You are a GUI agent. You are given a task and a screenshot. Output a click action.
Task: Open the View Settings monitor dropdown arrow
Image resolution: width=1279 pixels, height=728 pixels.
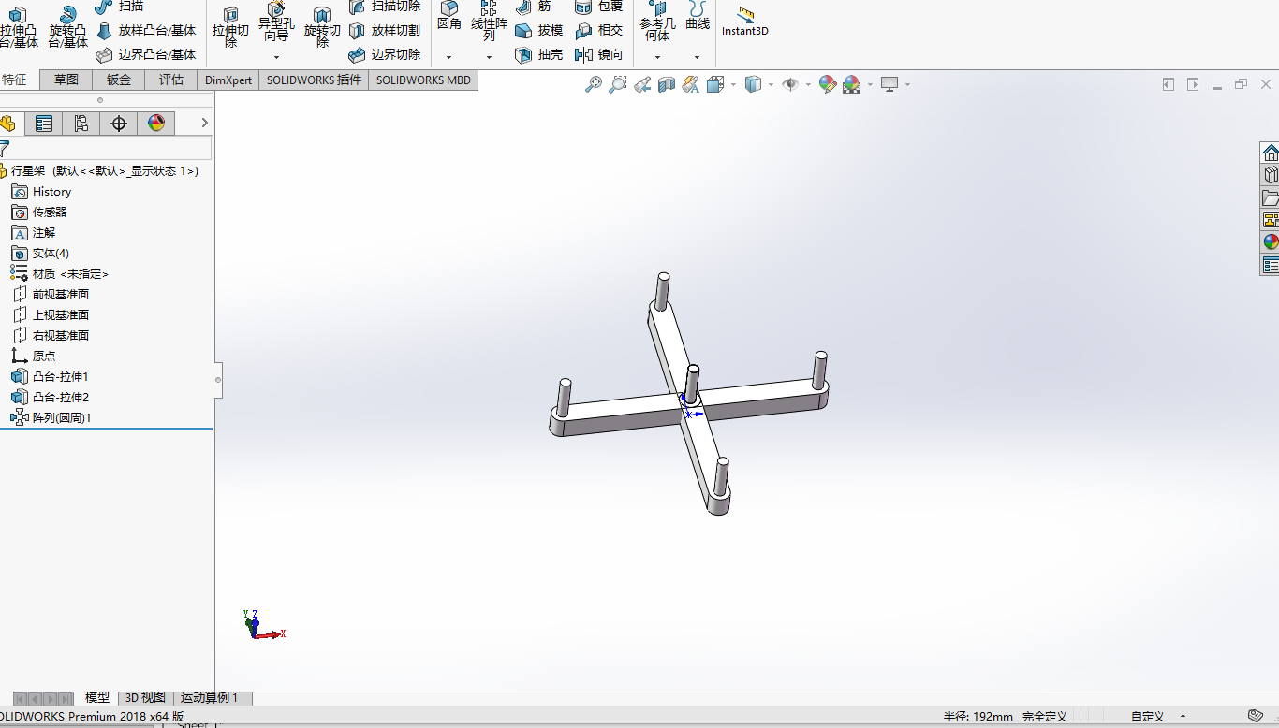pos(907,84)
